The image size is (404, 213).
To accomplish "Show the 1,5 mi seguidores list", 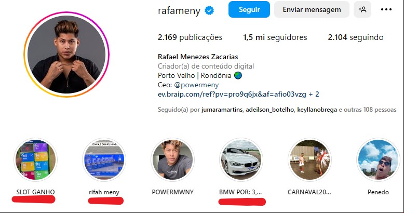I will [x=275, y=37].
